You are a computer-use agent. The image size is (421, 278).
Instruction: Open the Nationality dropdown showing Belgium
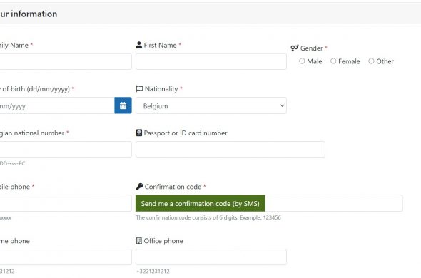tap(211, 105)
